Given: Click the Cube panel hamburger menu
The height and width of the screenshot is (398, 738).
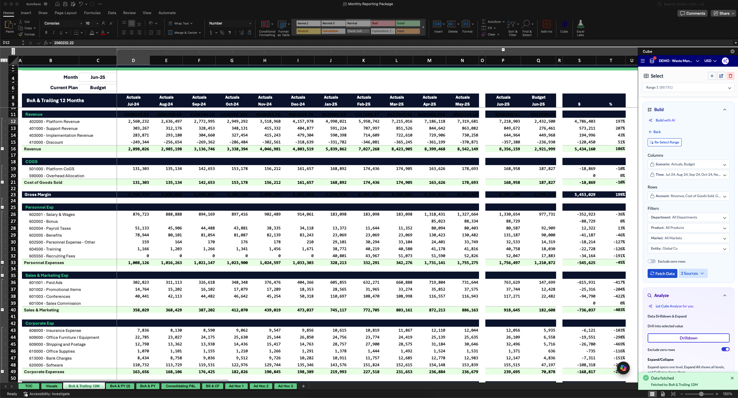Looking at the screenshot, I should coord(643,61).
